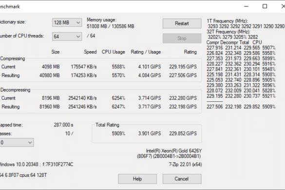Click decompressing resulting speed 2541246 KB/s
This screenshot has height=190, width=285.
tap(82, 107)
